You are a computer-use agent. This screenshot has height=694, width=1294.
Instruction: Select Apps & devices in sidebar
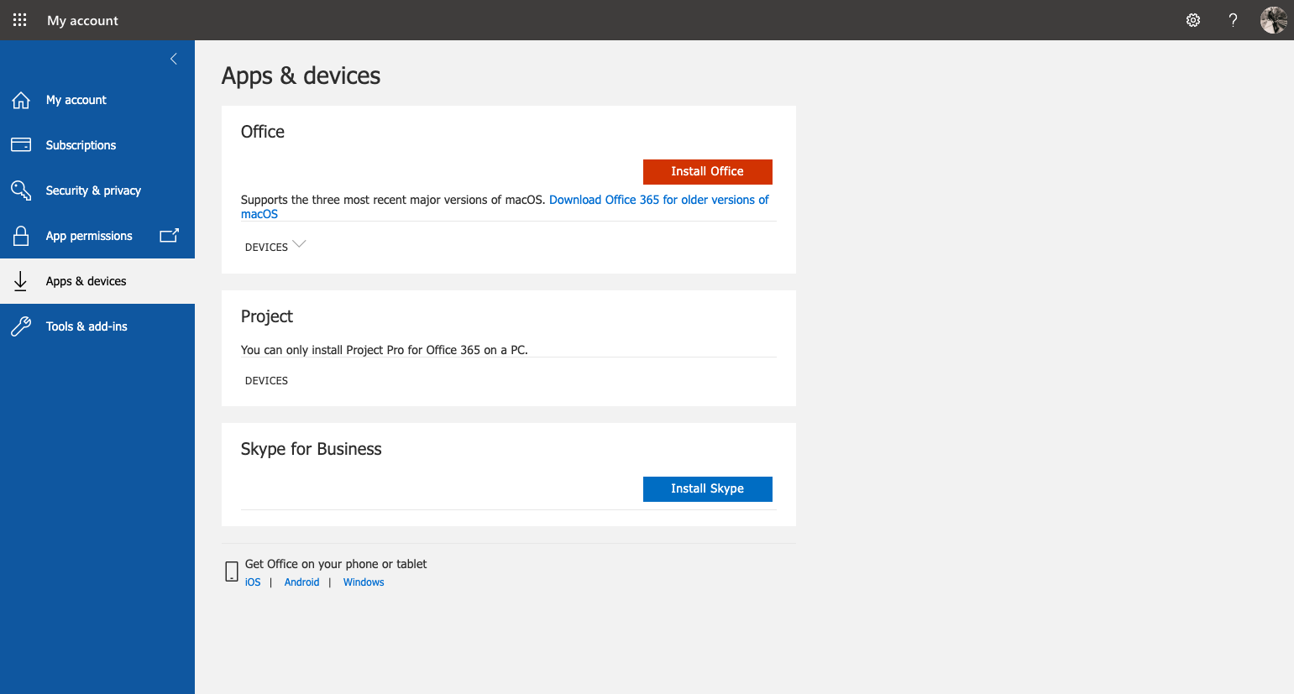coord(97,281)
